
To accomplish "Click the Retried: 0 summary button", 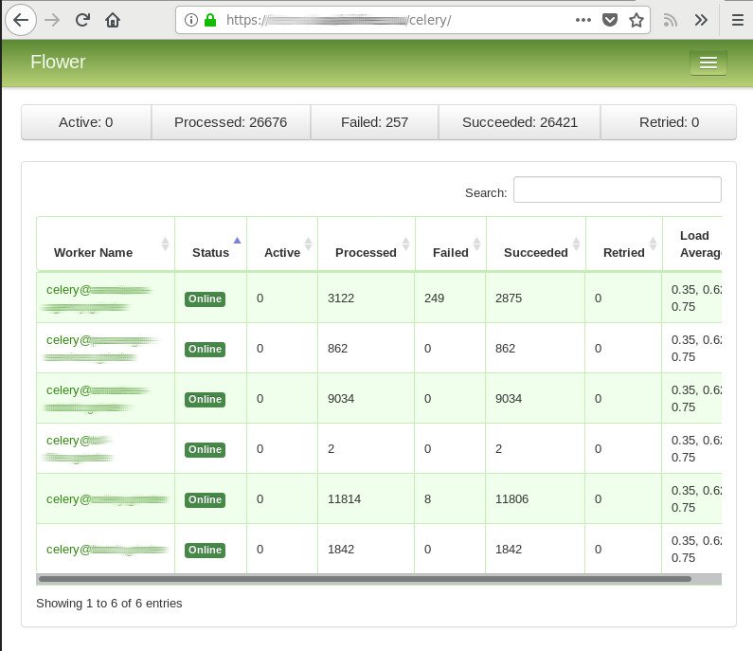I will [x=669, y=122].
